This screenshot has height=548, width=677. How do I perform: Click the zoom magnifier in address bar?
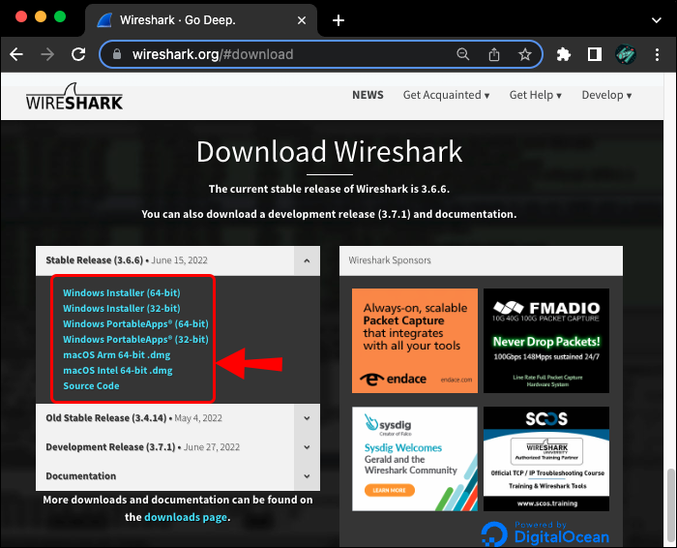[x=463, y=54]
